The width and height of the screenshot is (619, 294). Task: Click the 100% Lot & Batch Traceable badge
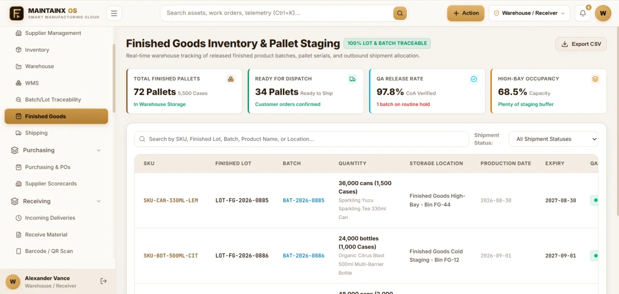tap(387, 44)
